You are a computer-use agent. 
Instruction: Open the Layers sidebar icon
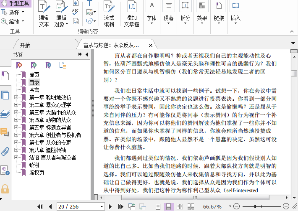[5, 114]
